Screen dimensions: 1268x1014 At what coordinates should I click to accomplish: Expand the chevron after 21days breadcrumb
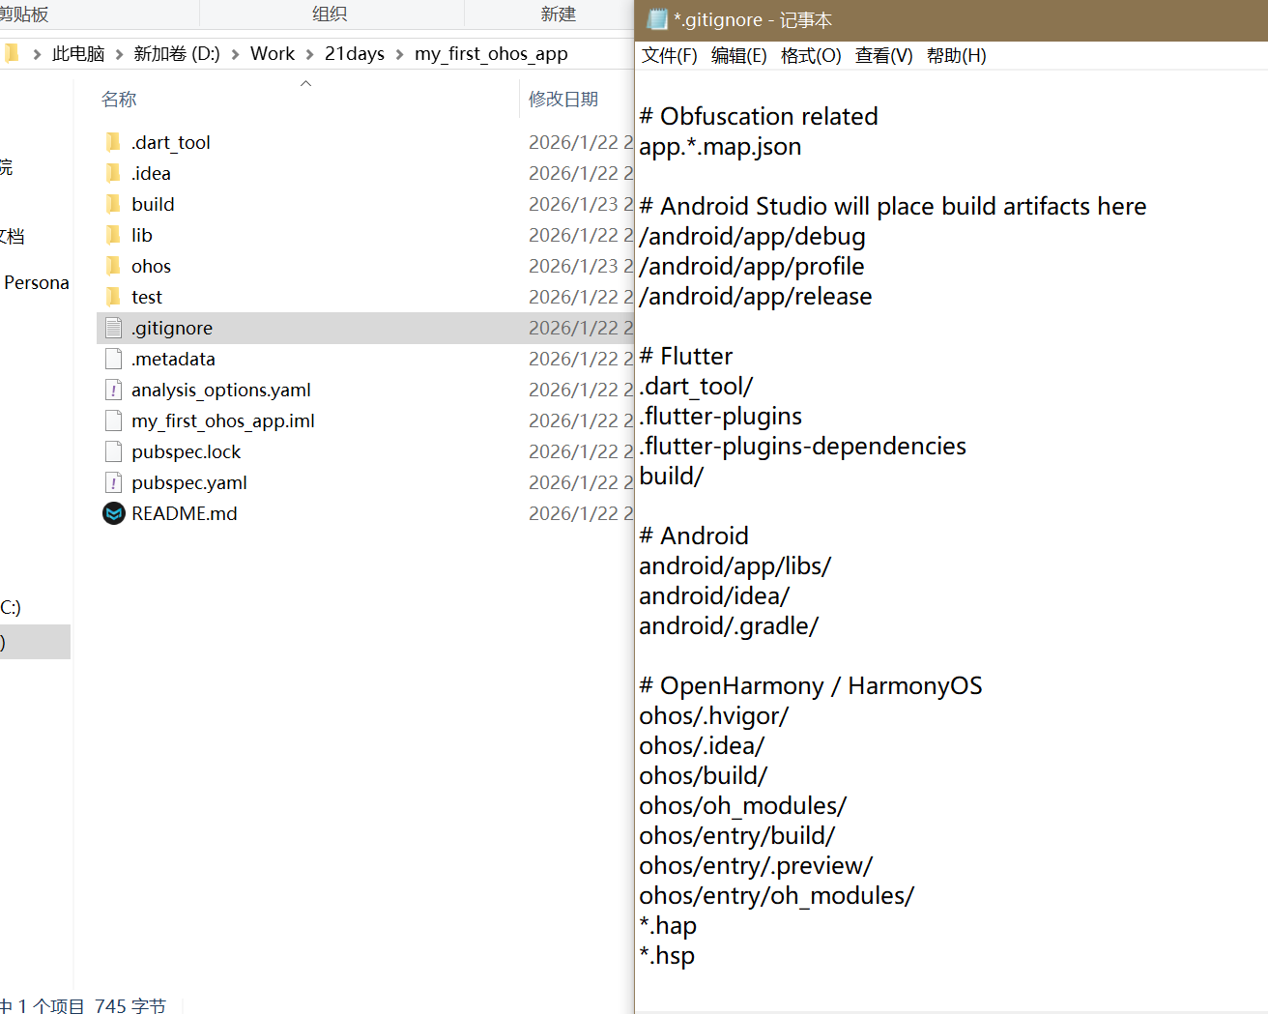tap(399, 54)
